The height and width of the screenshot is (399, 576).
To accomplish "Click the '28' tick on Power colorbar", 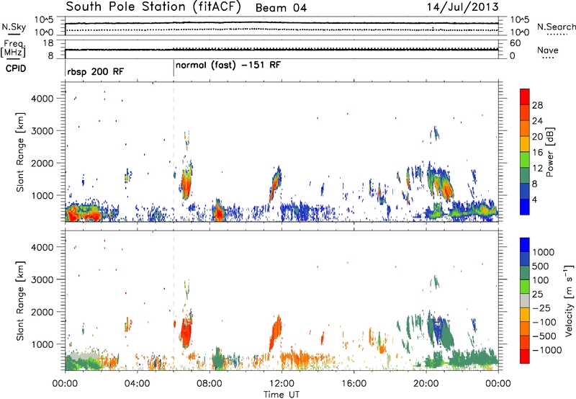I will pyautogui.click(x=537, y=105).
